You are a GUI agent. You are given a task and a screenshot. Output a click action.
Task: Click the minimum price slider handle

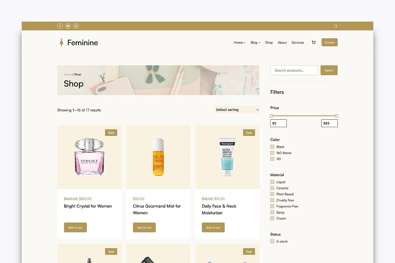click(272, 116)
